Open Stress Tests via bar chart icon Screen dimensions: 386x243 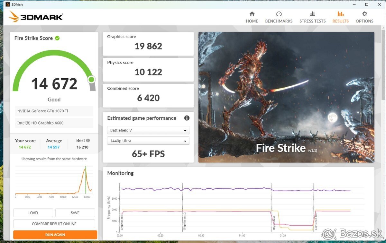click(x=312, y=14)
